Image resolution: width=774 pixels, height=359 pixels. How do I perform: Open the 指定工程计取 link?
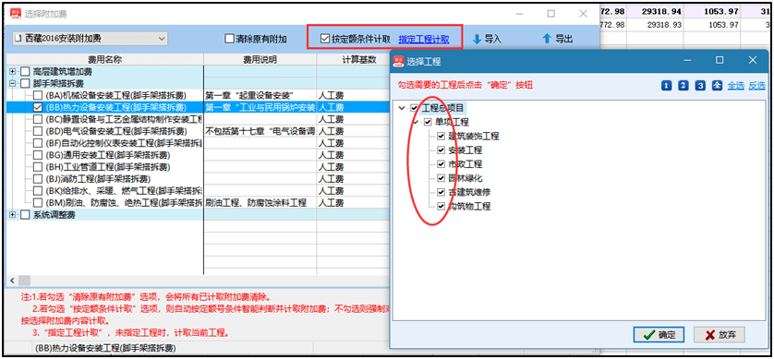click(x=424, y=39)
